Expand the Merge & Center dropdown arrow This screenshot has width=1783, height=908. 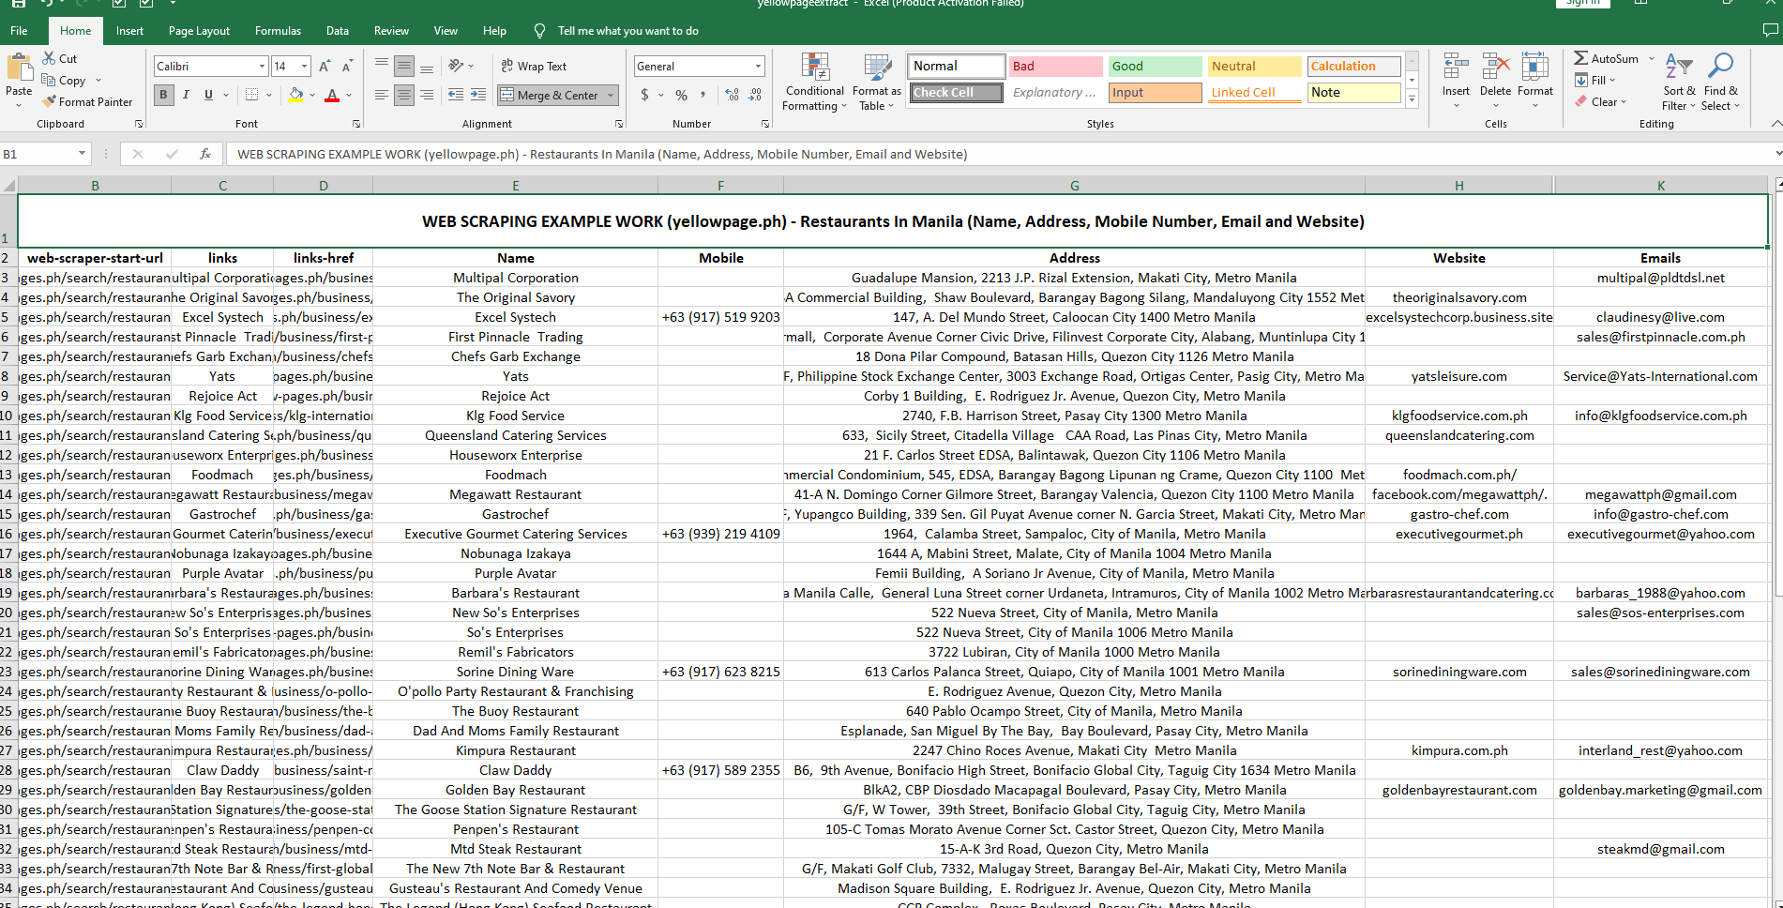(611, 95)
